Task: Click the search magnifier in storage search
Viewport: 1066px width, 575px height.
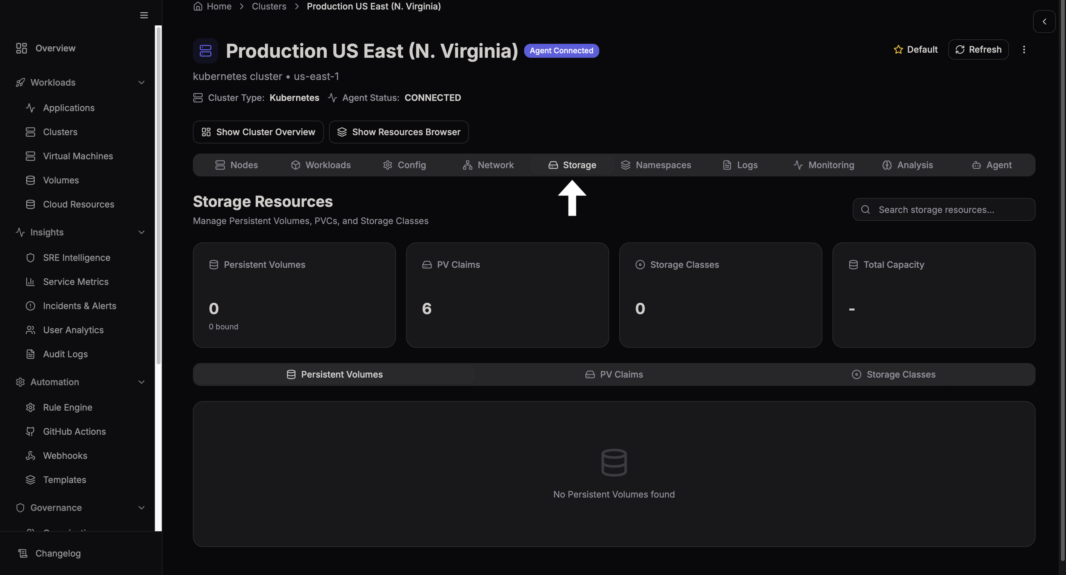Action: (x=866, y=209)
